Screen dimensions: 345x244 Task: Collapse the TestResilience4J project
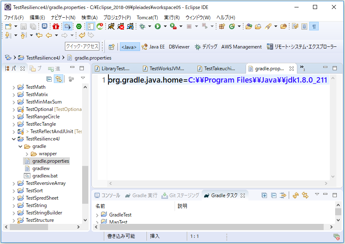(x=14, y=139)
